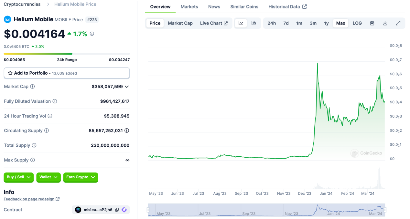The height and width of the screenshot is (219, 410).
Task: Download the chart via download icon
Action: click(x=385, y=23)
